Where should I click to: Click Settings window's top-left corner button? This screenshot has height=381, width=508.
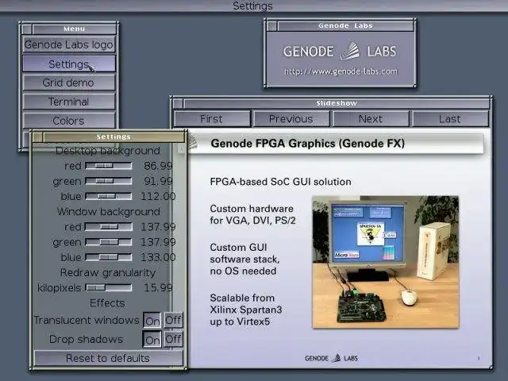(37, 137)
